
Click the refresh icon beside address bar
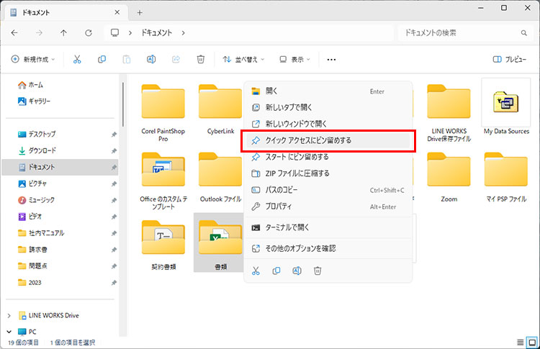pyautogui.click(x=88, y=33)
